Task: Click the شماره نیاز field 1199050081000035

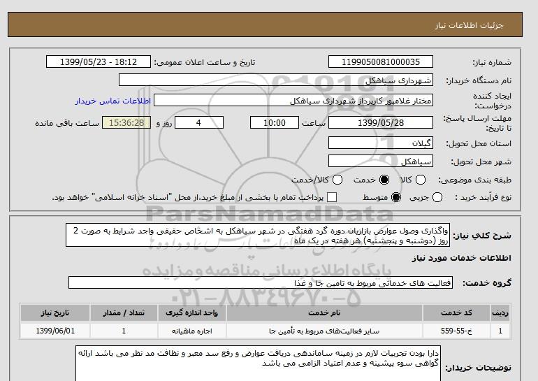Action: [381, 62]
